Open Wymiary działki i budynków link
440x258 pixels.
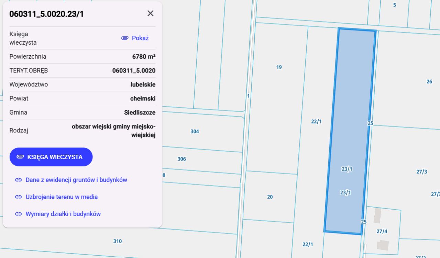pyautogui.click(x=63, y=214)
